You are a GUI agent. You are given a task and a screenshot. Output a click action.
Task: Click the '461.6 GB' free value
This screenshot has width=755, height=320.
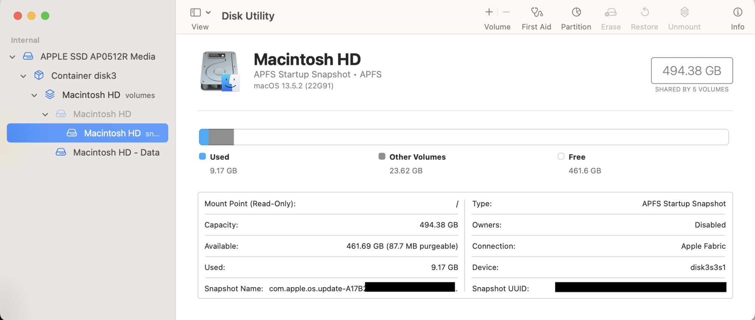[x=585, y=171]
